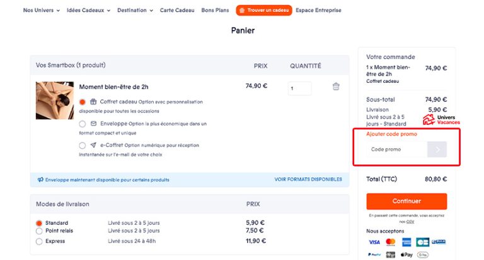Select the e-Coffret format option
The image size is (484, 260).
click(83, 145)
